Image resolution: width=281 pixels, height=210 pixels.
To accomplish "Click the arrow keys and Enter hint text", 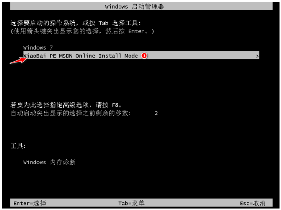I will tap(82, 31).
